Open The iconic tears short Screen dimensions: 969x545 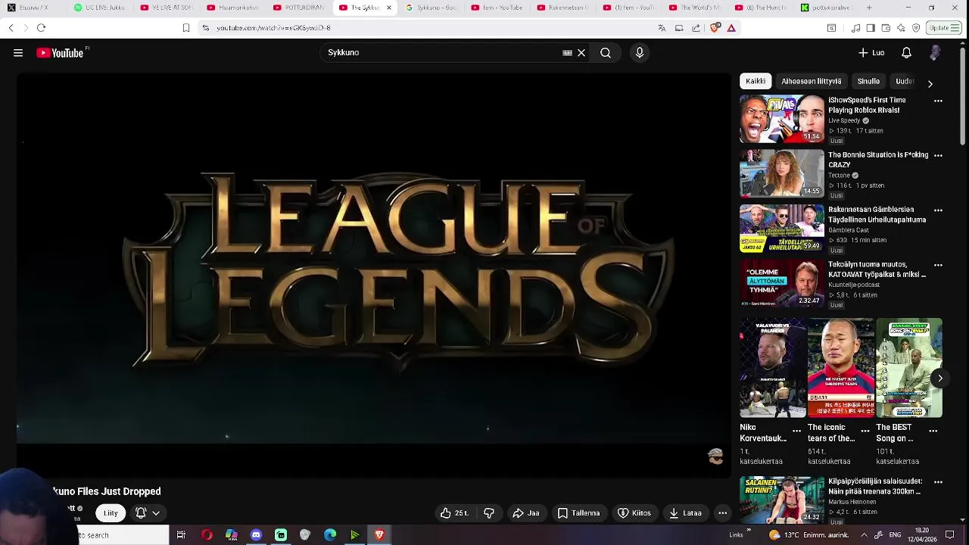point(841,368)
